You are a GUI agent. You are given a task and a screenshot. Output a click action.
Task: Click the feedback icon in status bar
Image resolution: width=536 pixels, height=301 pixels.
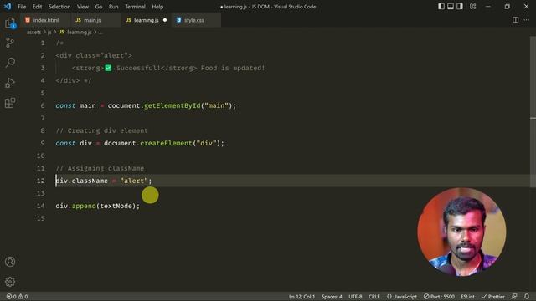[x=514, y=296]
